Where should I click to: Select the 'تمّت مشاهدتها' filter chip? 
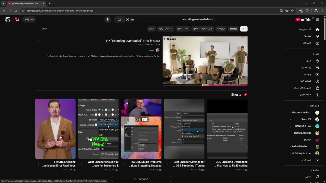point(183,29)
